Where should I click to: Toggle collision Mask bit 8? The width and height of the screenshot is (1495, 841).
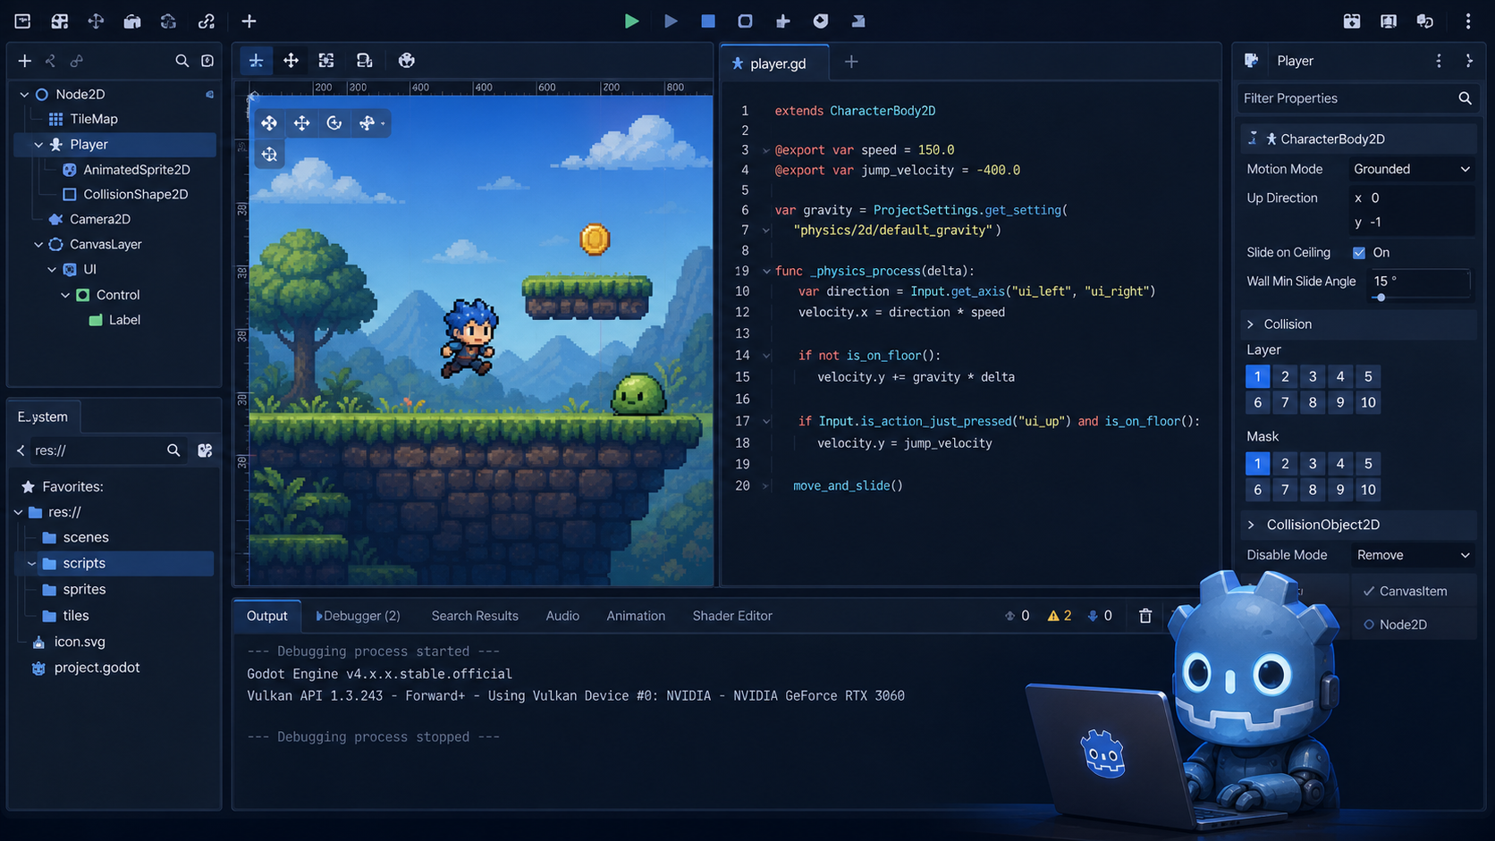[x=1313, y=489]
